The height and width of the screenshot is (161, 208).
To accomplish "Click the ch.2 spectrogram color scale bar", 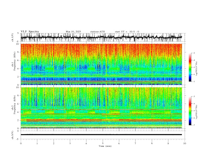I will coord(190,111).
